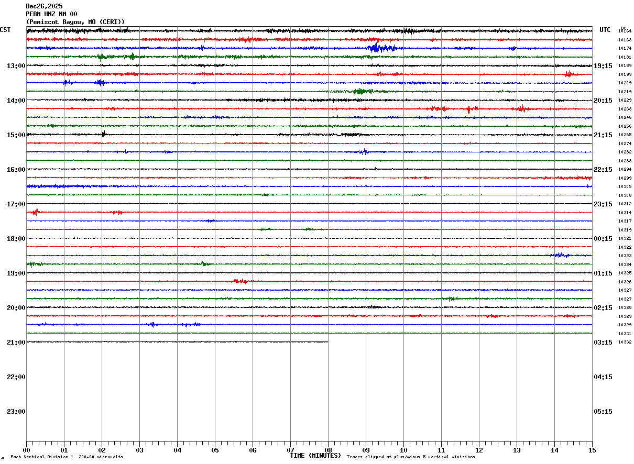The height and width of the screenshot is (464, 634).
Task: Click the "22:15" UTC time label
Action: [603, 170]
